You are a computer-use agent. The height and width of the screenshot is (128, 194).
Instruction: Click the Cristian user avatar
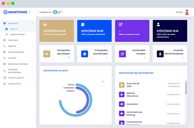[187, 12]
